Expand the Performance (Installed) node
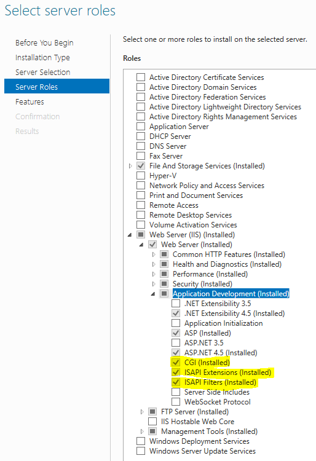The width and height of the screenshot is (316, 461). (x=154, y=274)
